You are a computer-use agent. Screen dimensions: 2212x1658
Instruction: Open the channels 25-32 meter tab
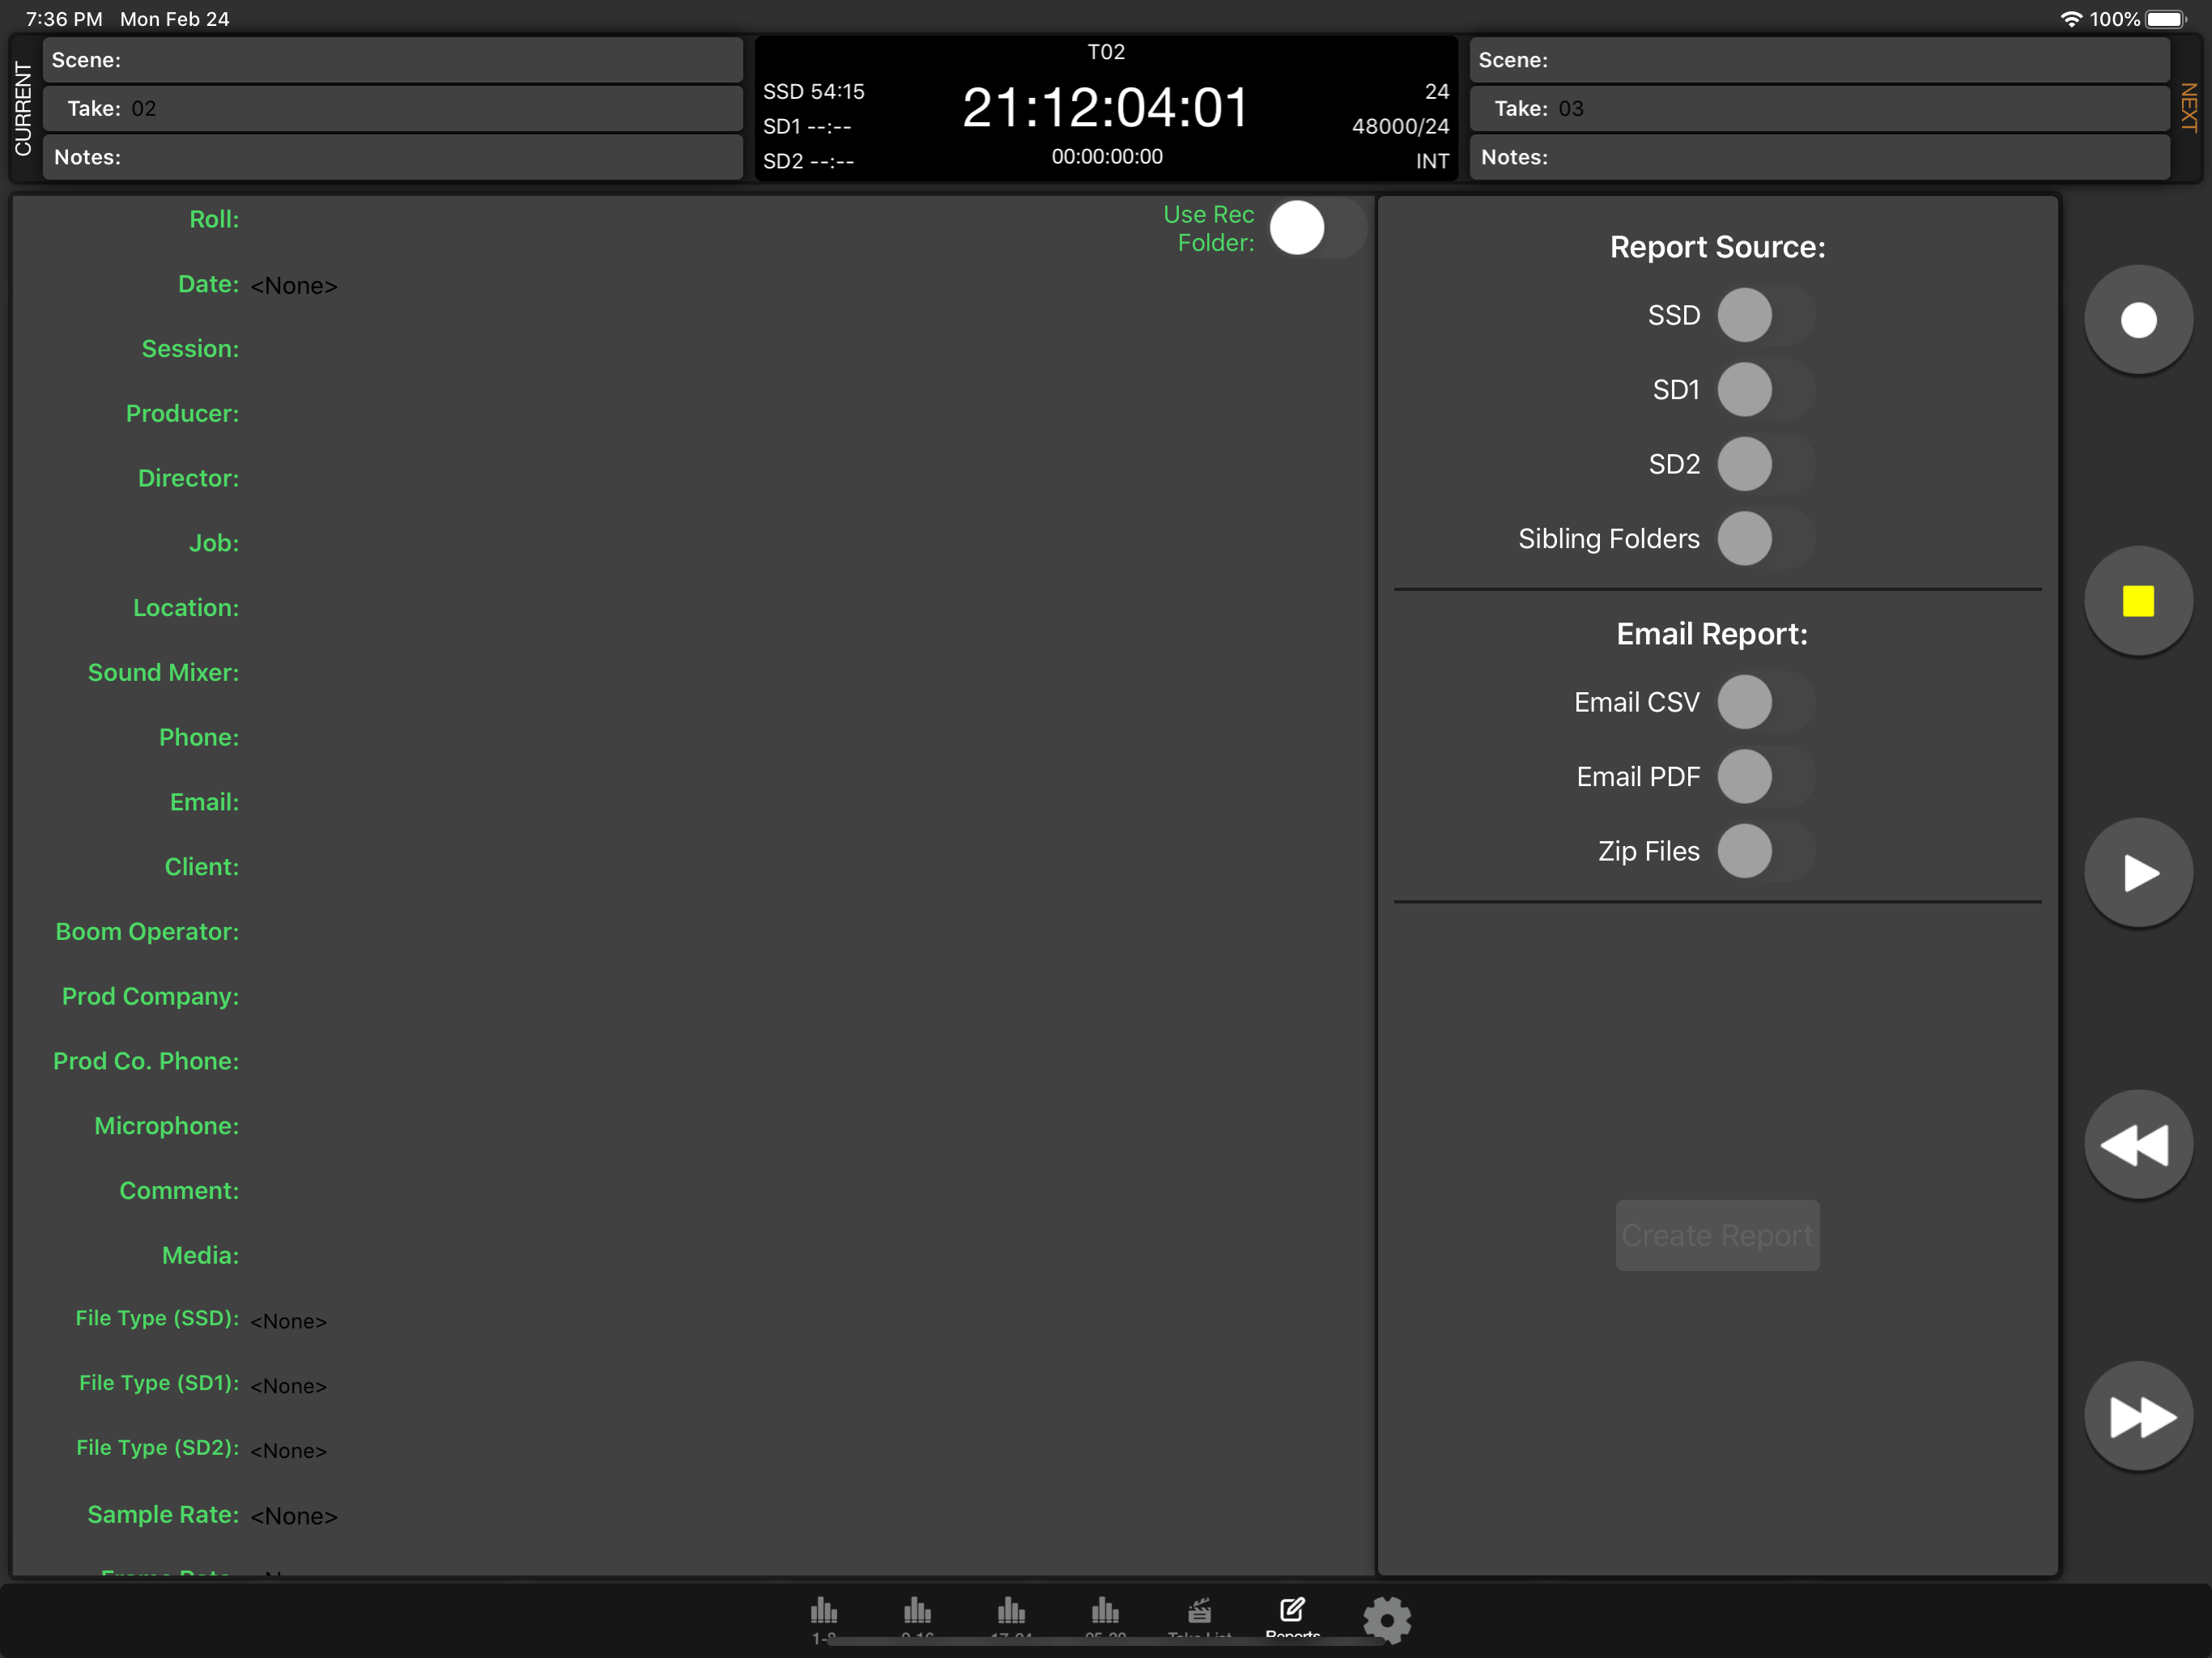[x=1105, y=1618]
